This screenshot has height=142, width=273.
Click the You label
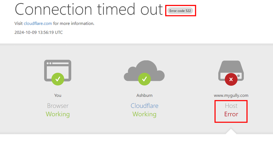pos(58,95)
